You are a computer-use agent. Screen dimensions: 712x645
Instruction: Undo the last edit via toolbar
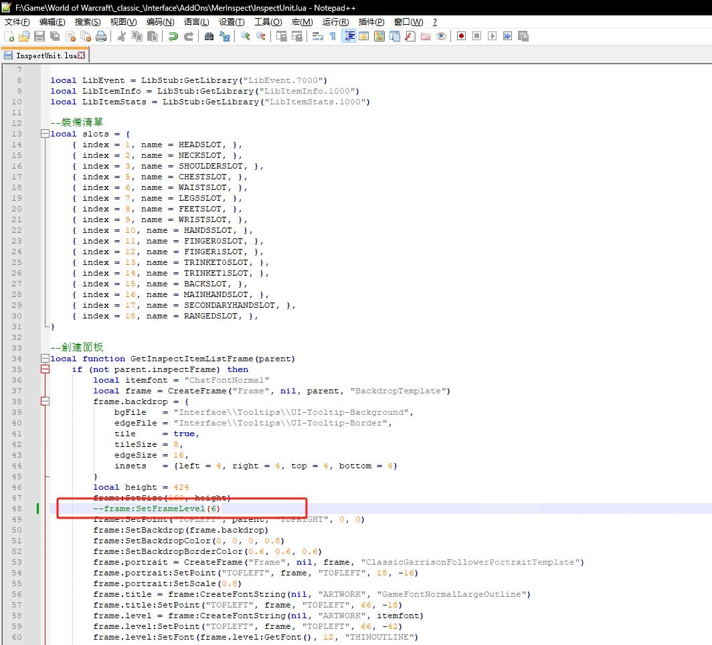(x=173, y=36)
